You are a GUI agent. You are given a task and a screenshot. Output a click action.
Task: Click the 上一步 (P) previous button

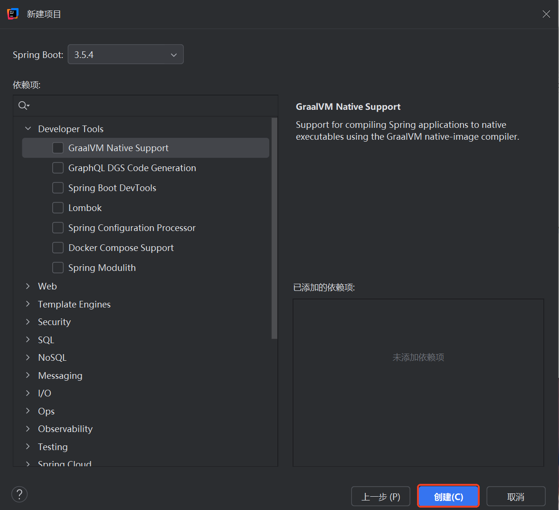coord(380,496)
